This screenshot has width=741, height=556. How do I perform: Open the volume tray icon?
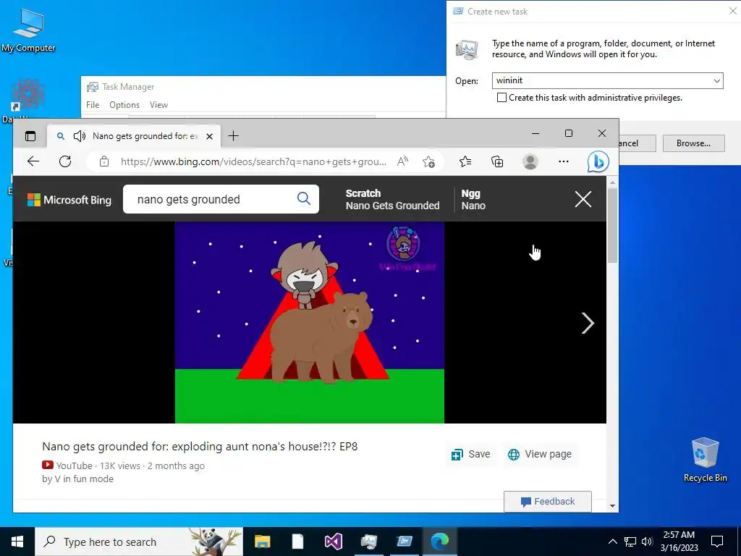(647, 542)
